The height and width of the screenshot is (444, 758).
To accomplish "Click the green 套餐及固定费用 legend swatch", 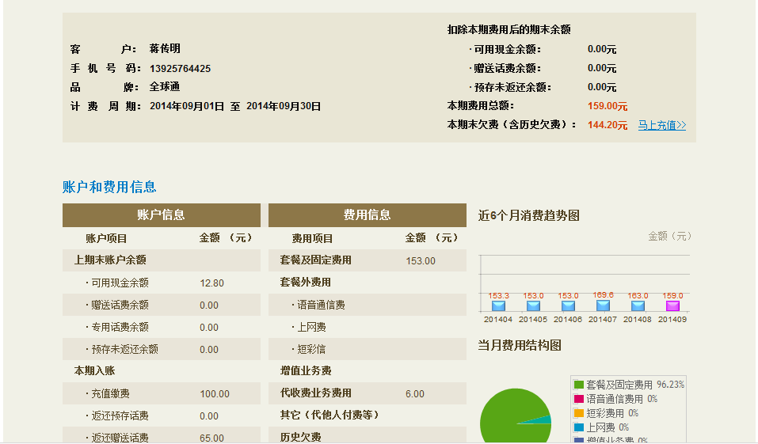I will [579, 385].
